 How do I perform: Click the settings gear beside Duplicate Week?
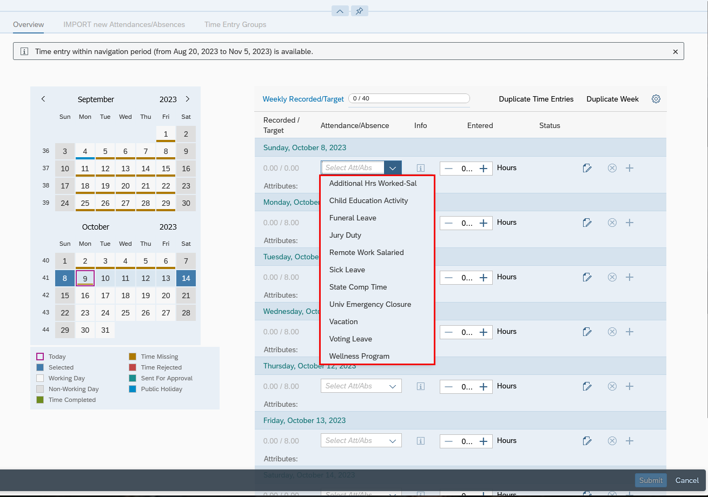(656, 99)
